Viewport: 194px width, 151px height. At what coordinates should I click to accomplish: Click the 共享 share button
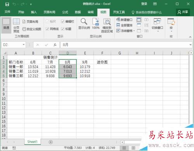pyautogui.click(x=183, y=12)
